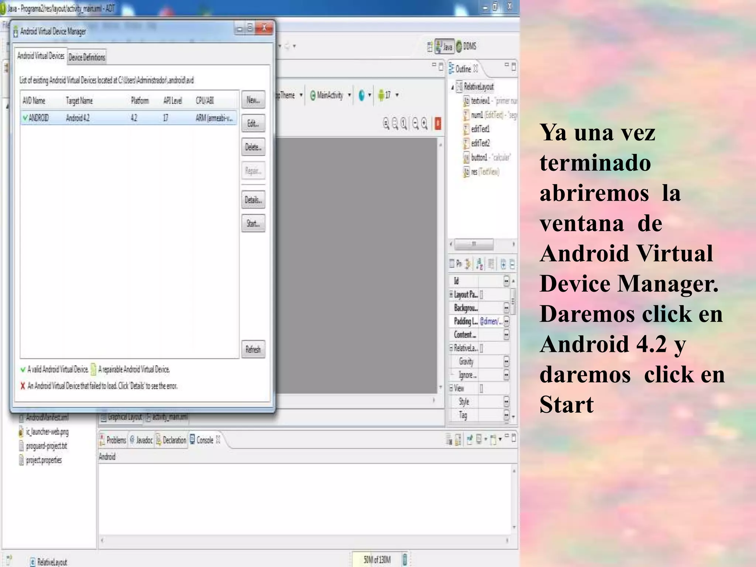
Task: Zoom out on the layout canvas
Action: pos(416,123)
